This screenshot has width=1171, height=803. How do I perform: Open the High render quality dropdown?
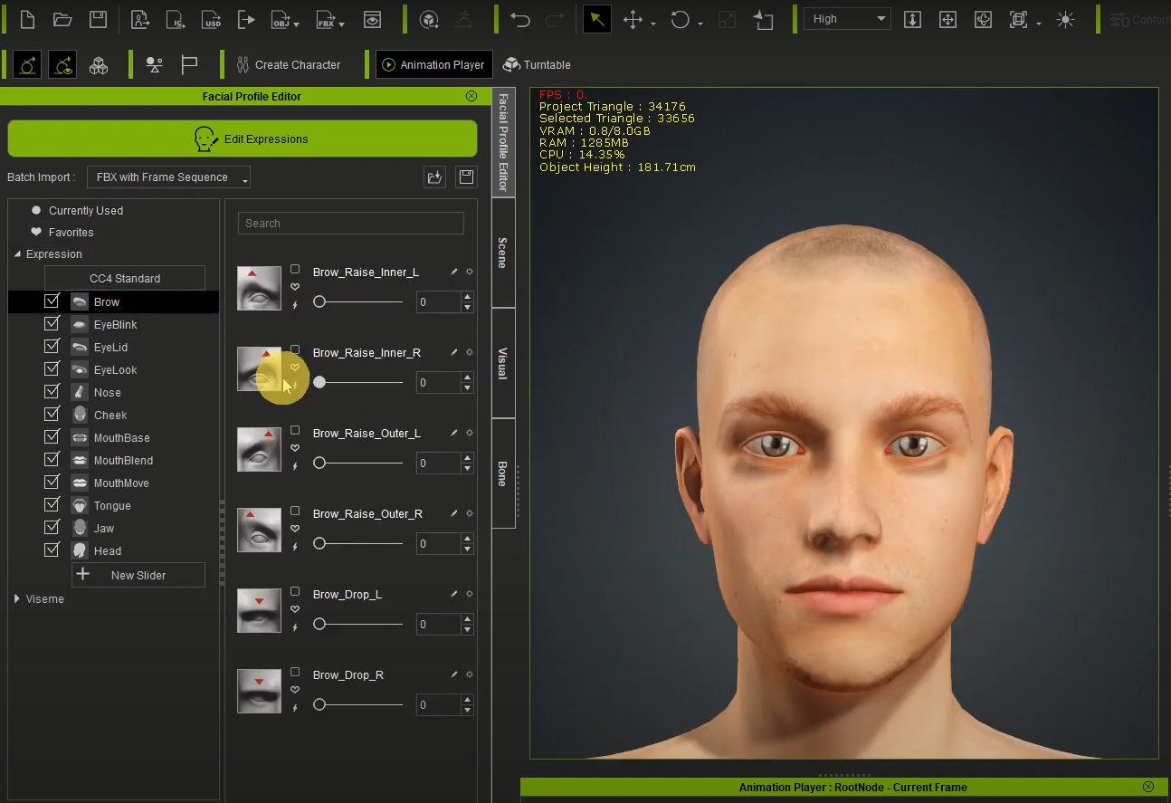848,19
